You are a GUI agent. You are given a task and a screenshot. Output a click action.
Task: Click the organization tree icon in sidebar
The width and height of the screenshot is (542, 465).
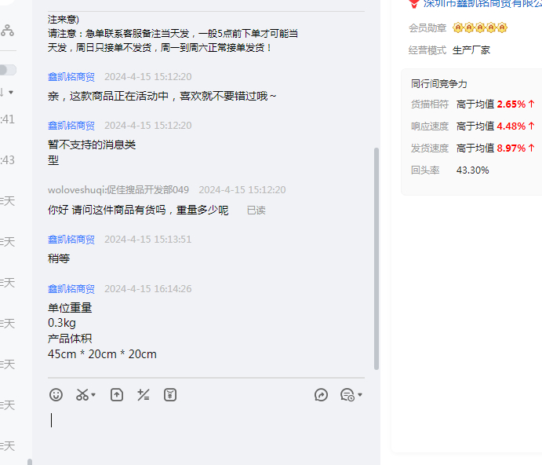pos(7,31)
